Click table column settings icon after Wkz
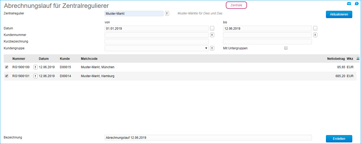The image size is (361, 144). click(358, 59)
